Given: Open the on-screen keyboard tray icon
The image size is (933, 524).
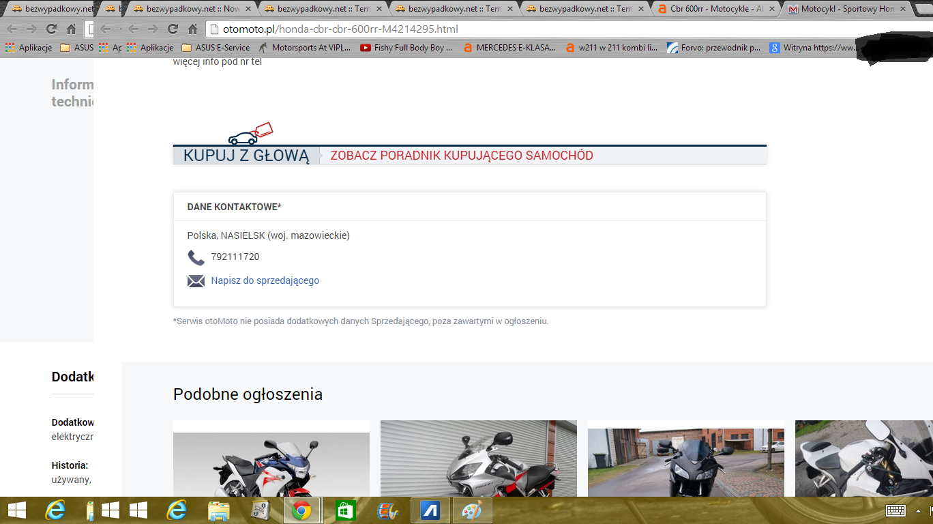Looking at the screenshot, I should 895,511.
